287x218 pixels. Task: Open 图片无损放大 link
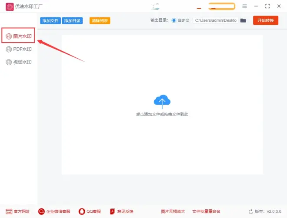tap(173, 211)
